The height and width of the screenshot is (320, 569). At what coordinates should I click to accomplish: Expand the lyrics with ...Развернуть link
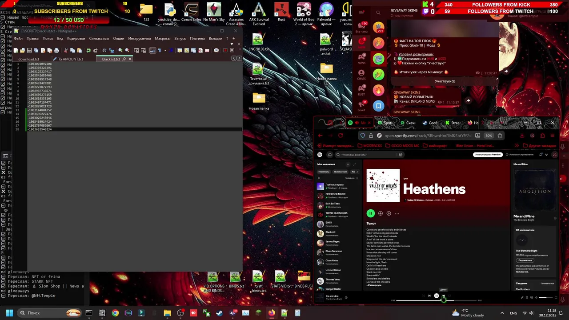(374, 285)
